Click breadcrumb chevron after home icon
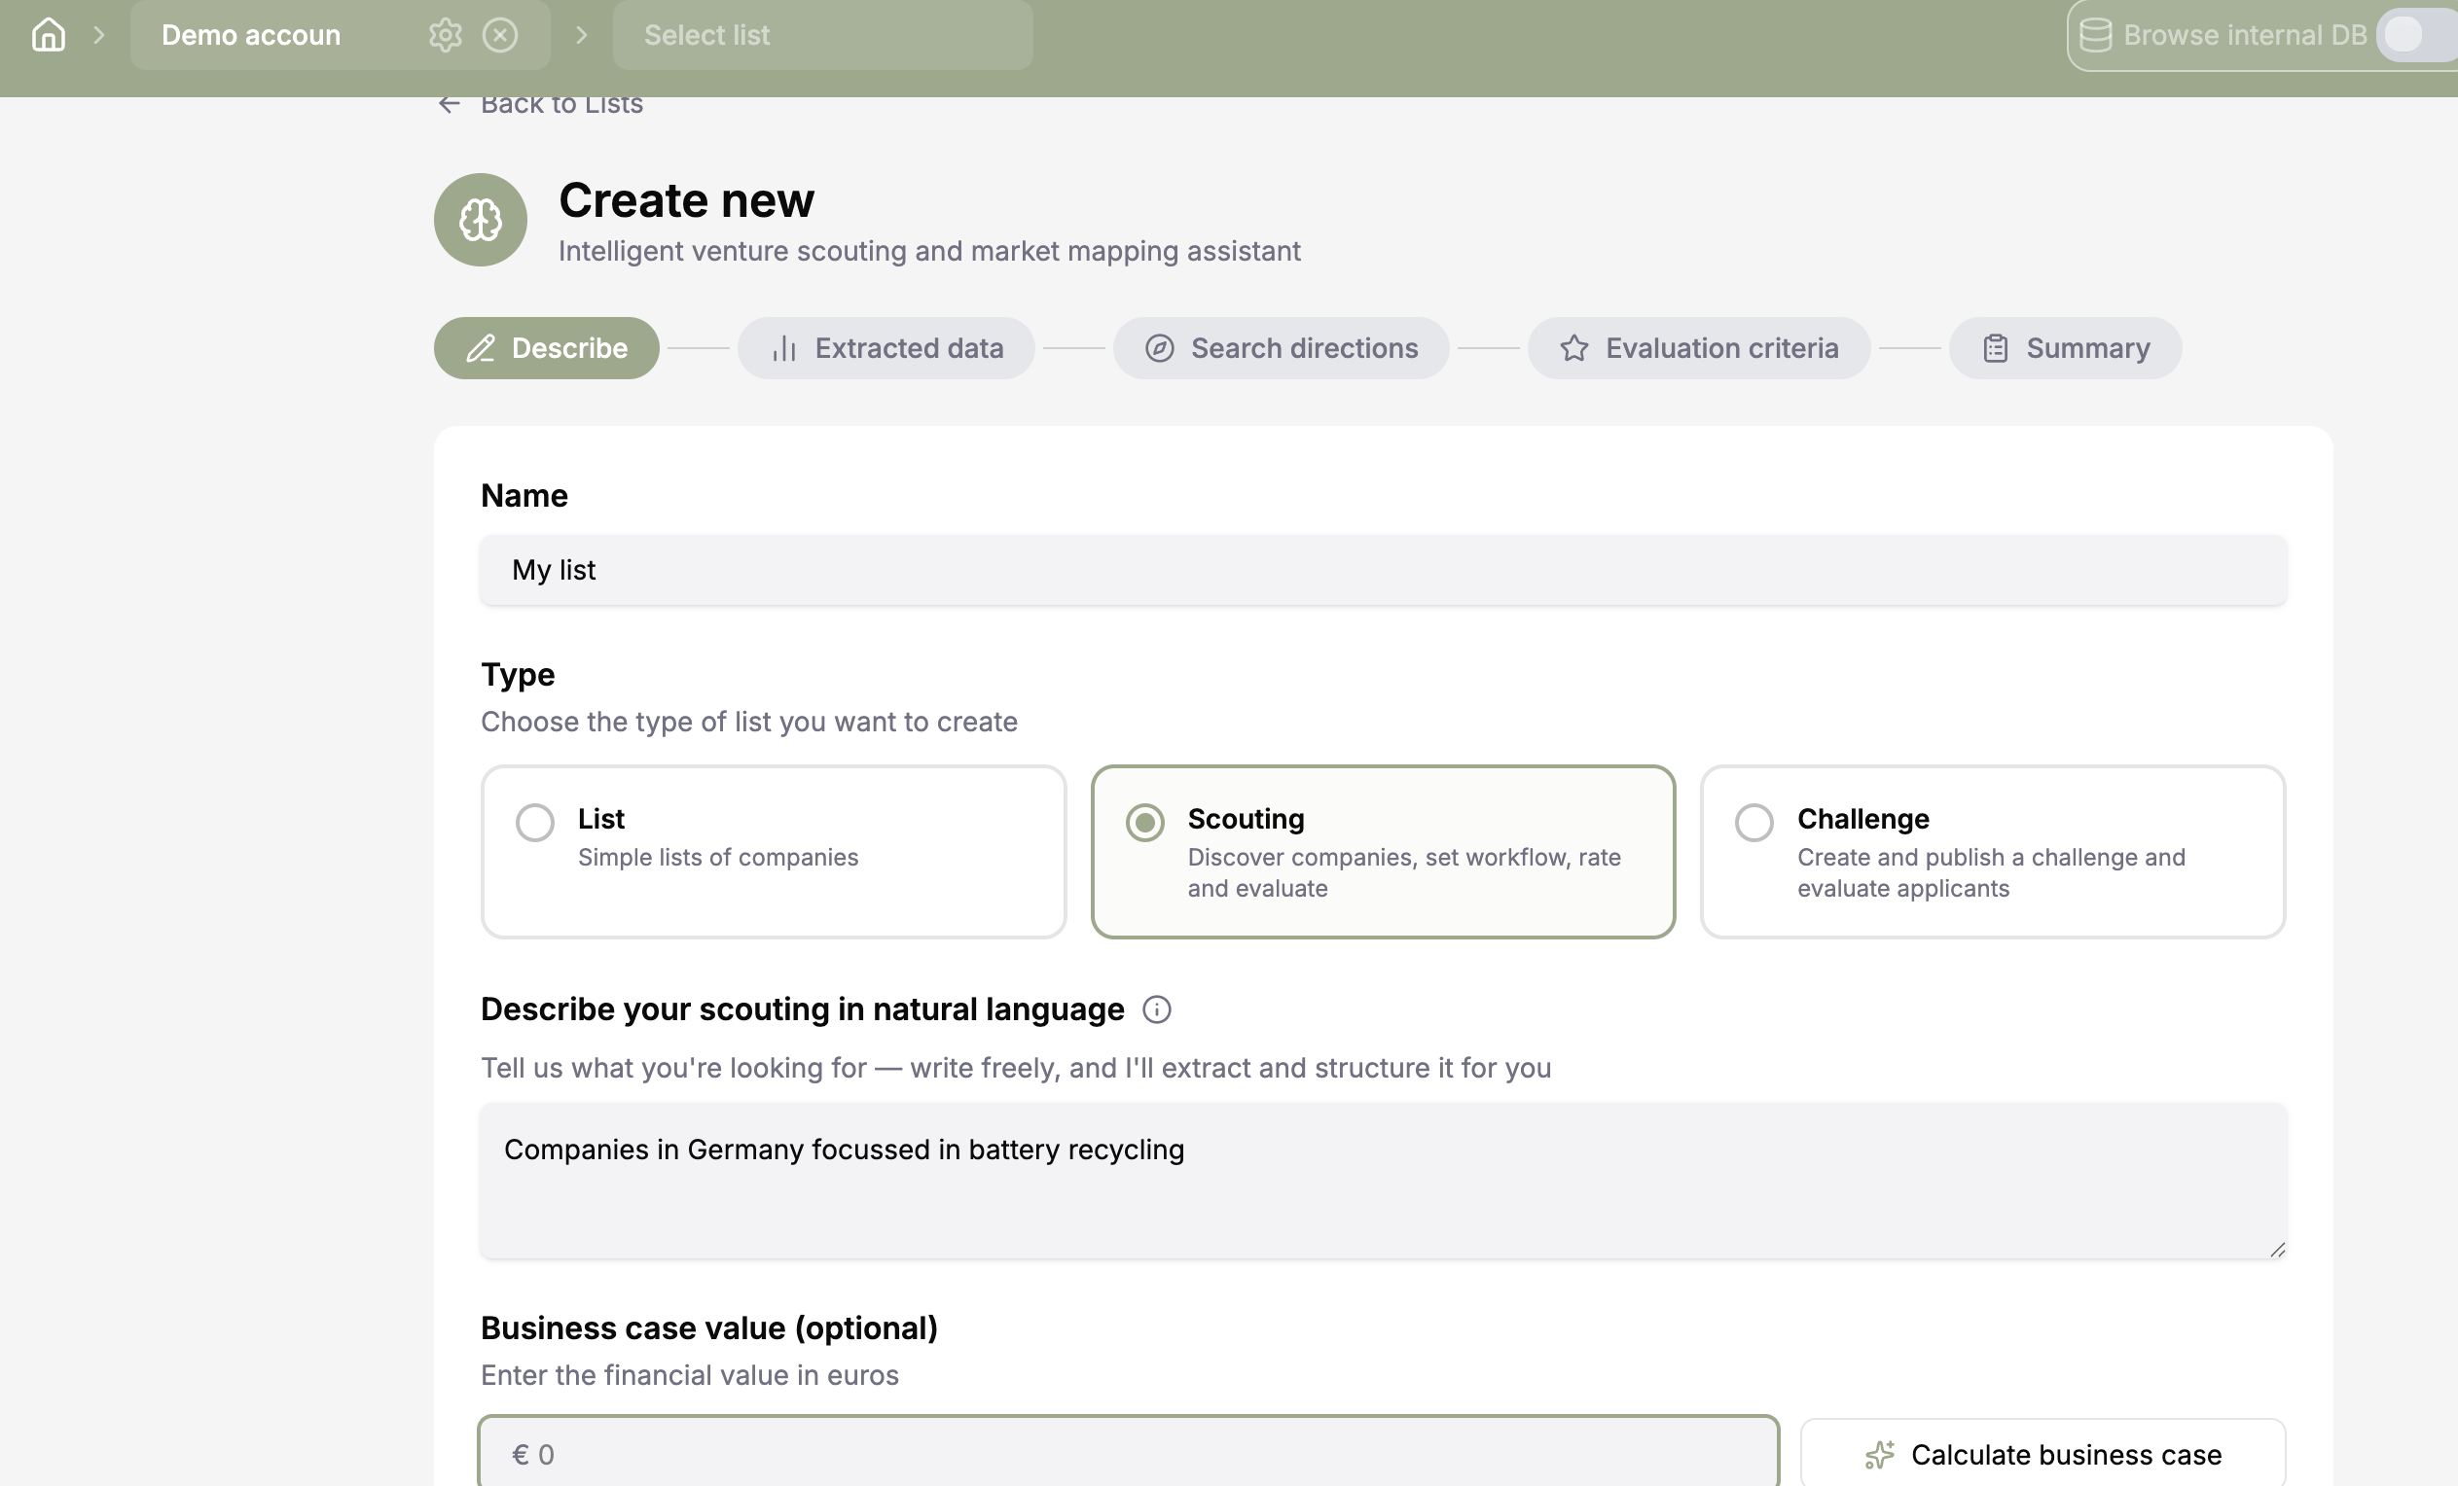 97,35
